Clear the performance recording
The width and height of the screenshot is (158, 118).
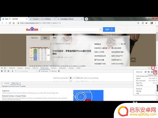click(9, 71)
